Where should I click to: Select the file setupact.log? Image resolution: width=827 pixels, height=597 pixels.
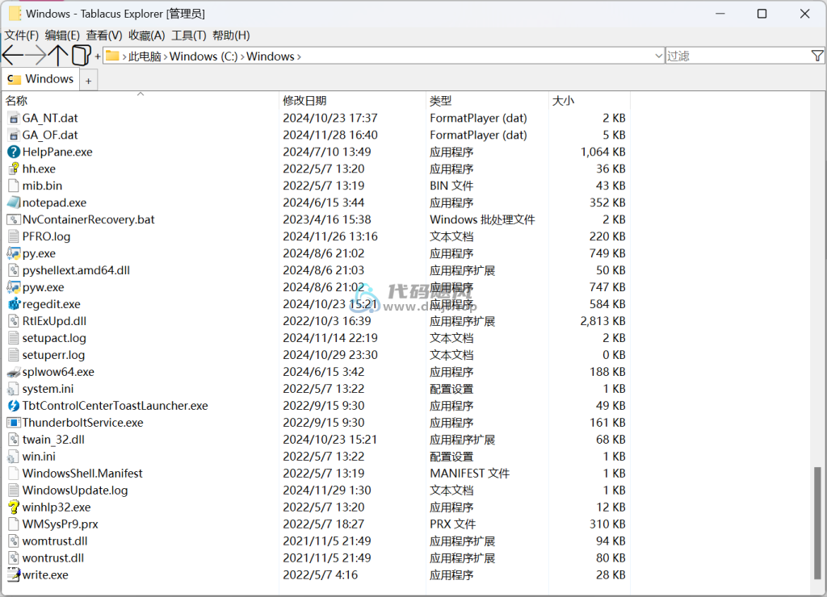click(x=54, y=338)
